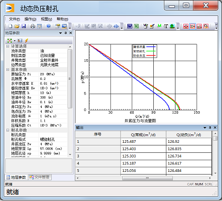The image size is (222, 201).
Task: Toggle pin on 输出 panel
Action: (x=210, y=127)
